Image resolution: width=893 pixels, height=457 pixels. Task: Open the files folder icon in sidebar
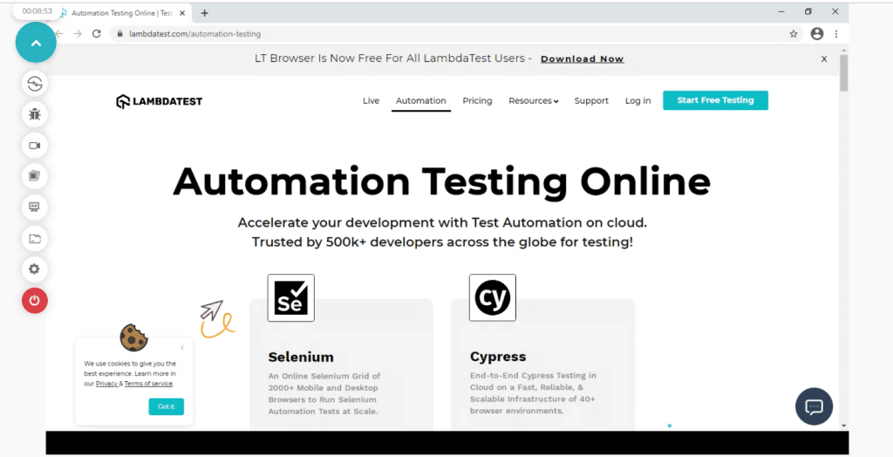pos(35,238)
